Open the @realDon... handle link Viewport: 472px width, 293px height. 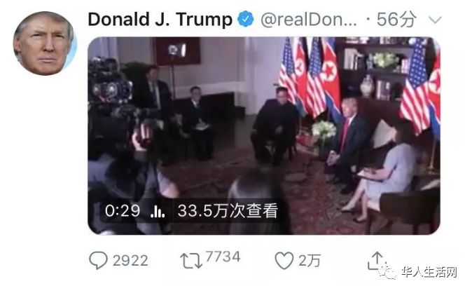tap(309, 20)
